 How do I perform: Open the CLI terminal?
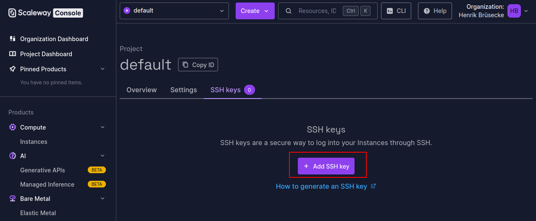pyautogui.click(x=396, y=11)
